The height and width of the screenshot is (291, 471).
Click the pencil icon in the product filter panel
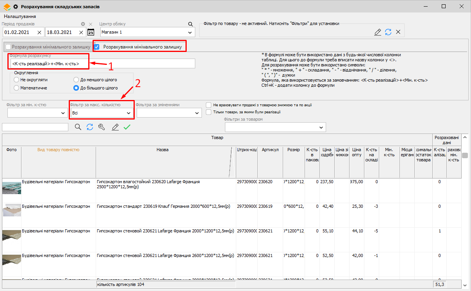[378, 32]
